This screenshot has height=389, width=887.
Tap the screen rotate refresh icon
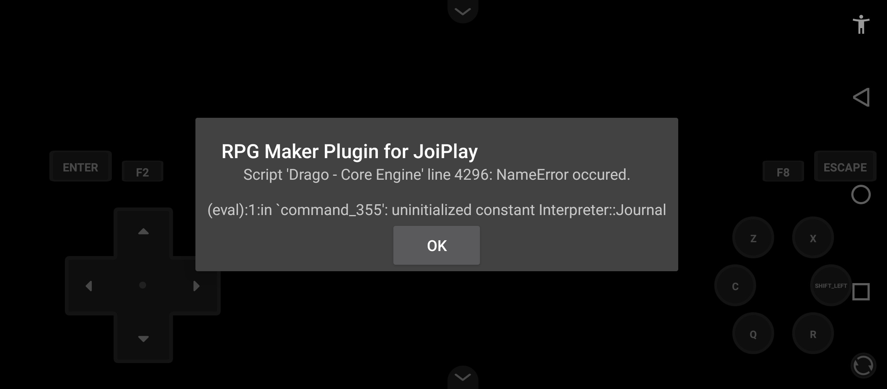pos(863,366)
